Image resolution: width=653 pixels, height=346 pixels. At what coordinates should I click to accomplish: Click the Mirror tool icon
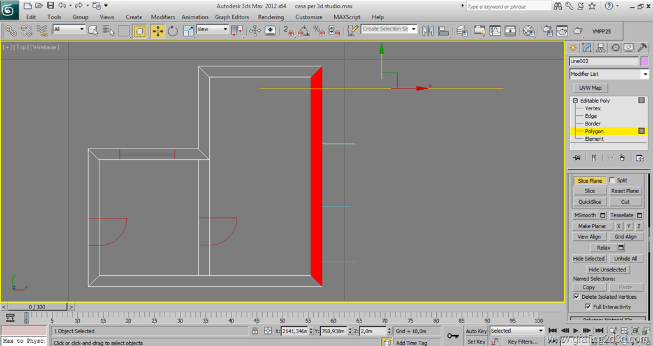point(428,31)
